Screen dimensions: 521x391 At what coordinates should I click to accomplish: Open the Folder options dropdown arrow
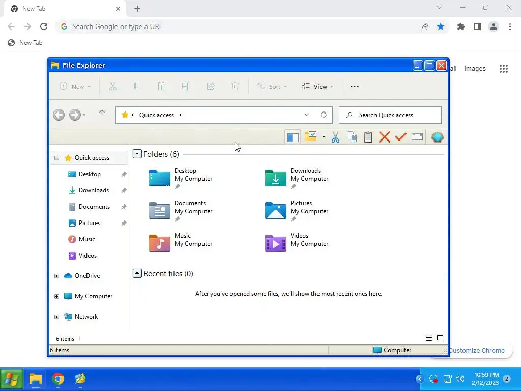click(x=324, y=136)
